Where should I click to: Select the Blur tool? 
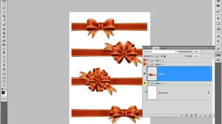pos(4,49)
